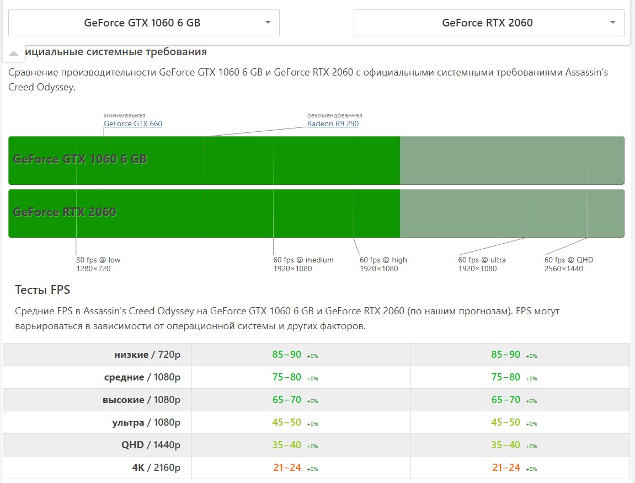Image resolution: width=635 pixels, height=483 pixels.
Task: Collapse the panel with the up-arrow tab
Action: click(x=14, y=54)
